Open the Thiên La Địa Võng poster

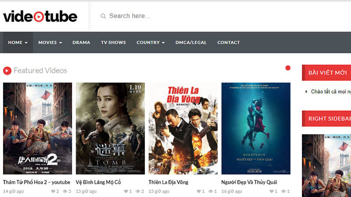coord(183,128)
